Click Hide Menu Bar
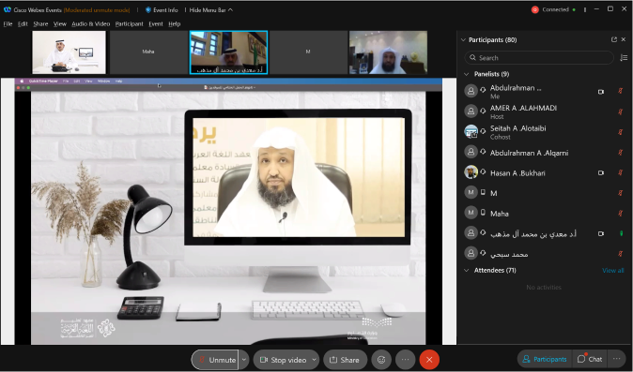This screenshot has height=372, width=633. coord(210,10)
